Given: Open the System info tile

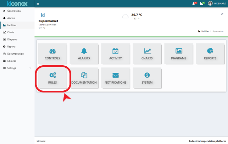Looking at the screenshot, I should pyautogui.click(x=147, y=78).
